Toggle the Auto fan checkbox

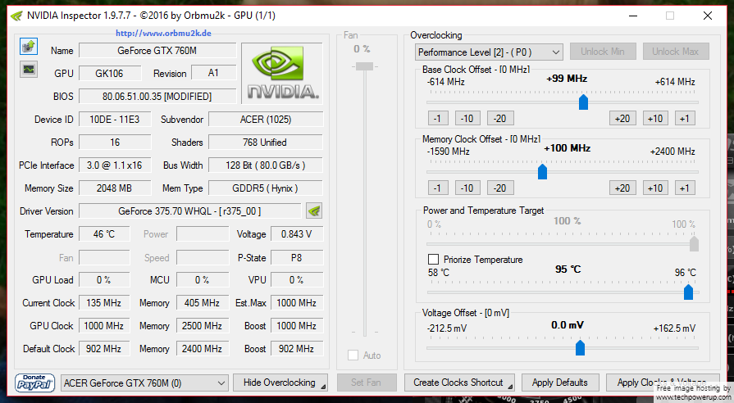pos(353,355)
